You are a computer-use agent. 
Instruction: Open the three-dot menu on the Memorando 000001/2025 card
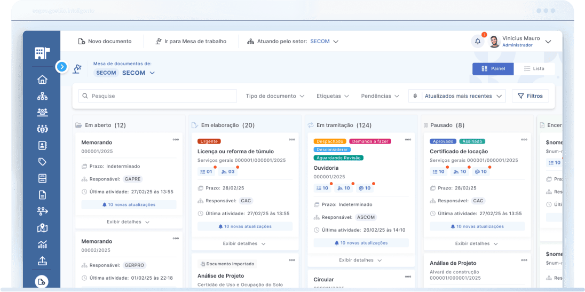point(176,139)
